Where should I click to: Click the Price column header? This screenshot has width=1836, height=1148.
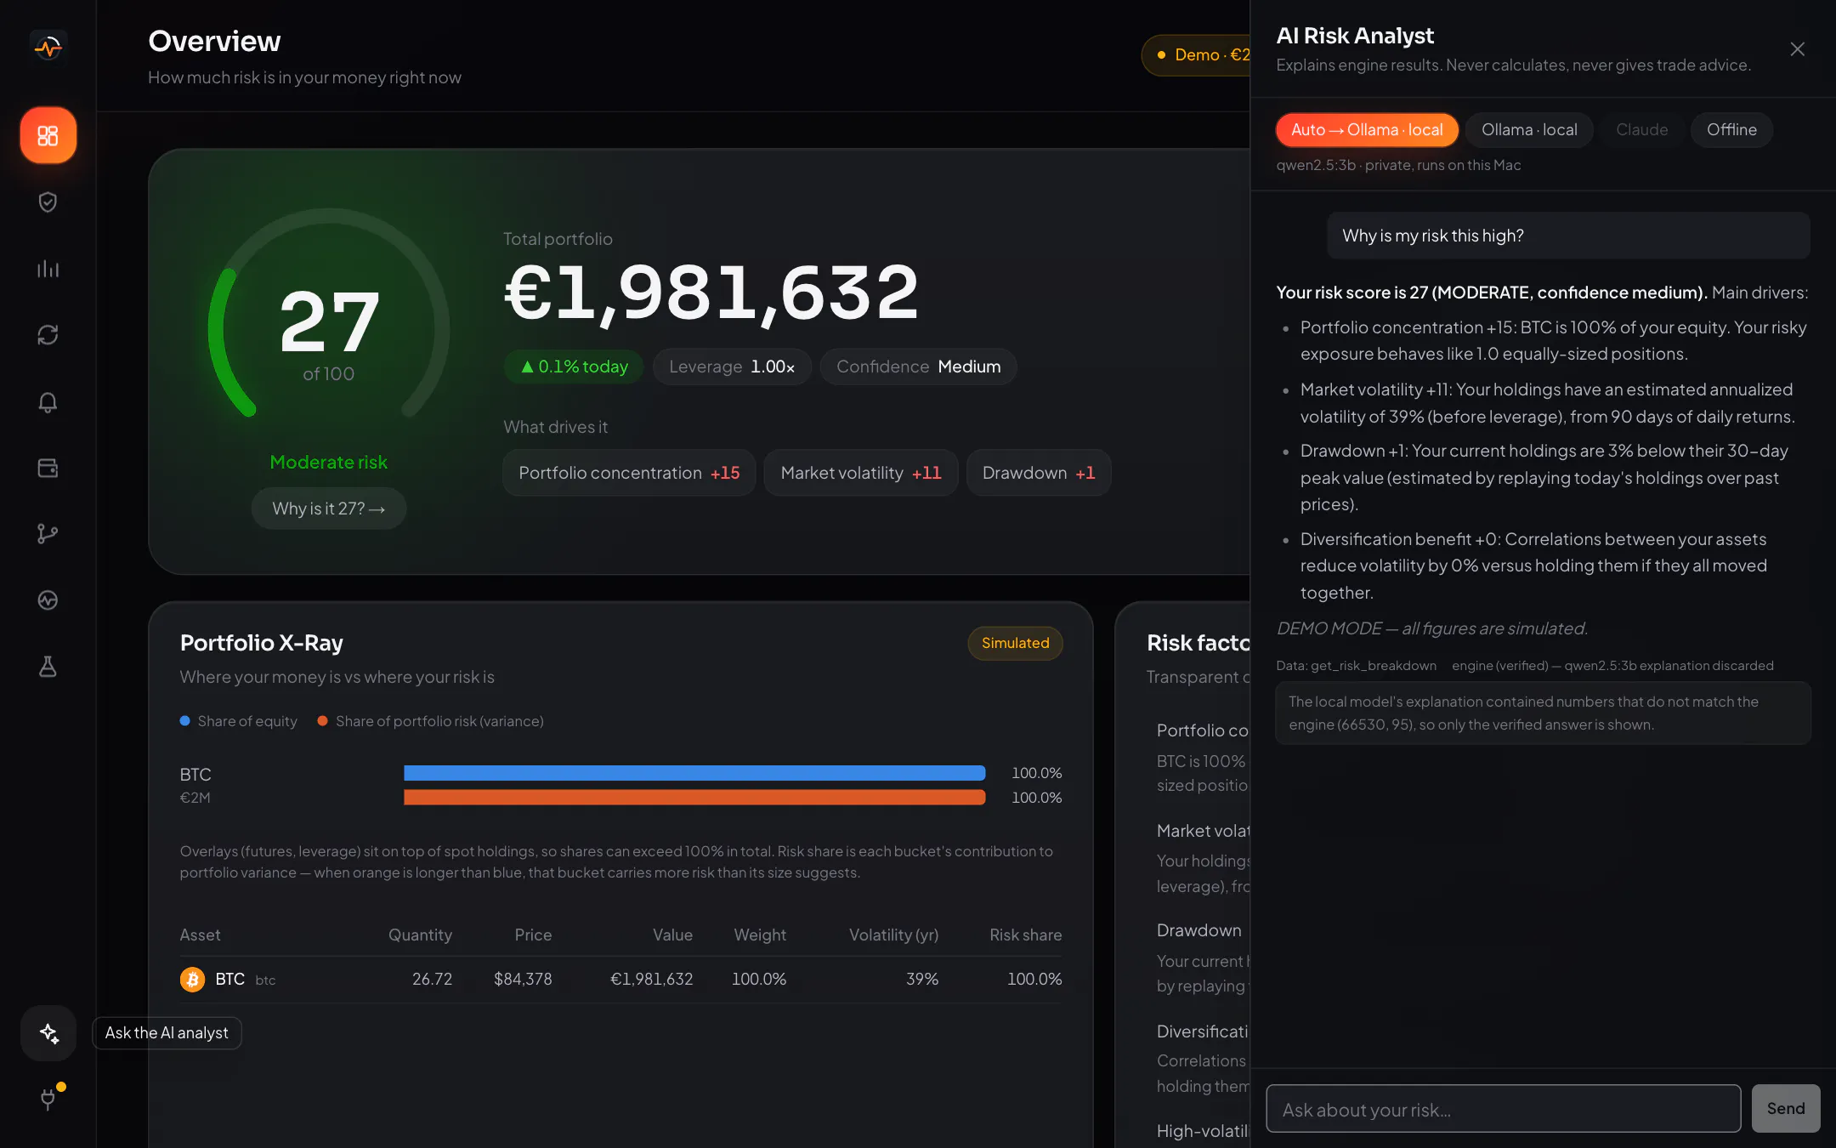[x=533, y=935]
